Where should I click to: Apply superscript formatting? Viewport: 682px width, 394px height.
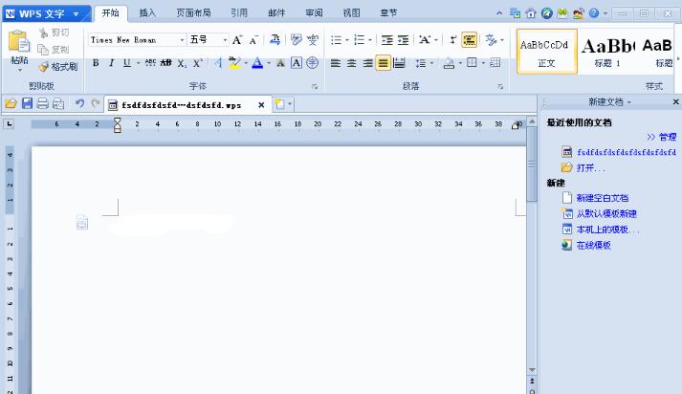tap(198, 63)
